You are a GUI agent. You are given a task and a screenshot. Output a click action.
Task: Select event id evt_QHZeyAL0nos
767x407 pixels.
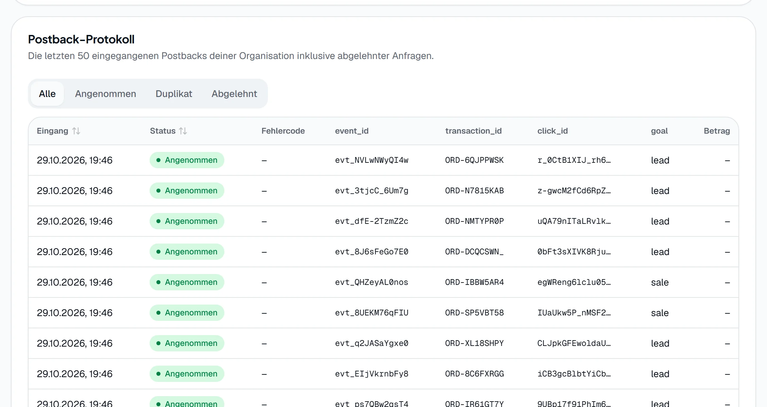(x=372, y=282)
